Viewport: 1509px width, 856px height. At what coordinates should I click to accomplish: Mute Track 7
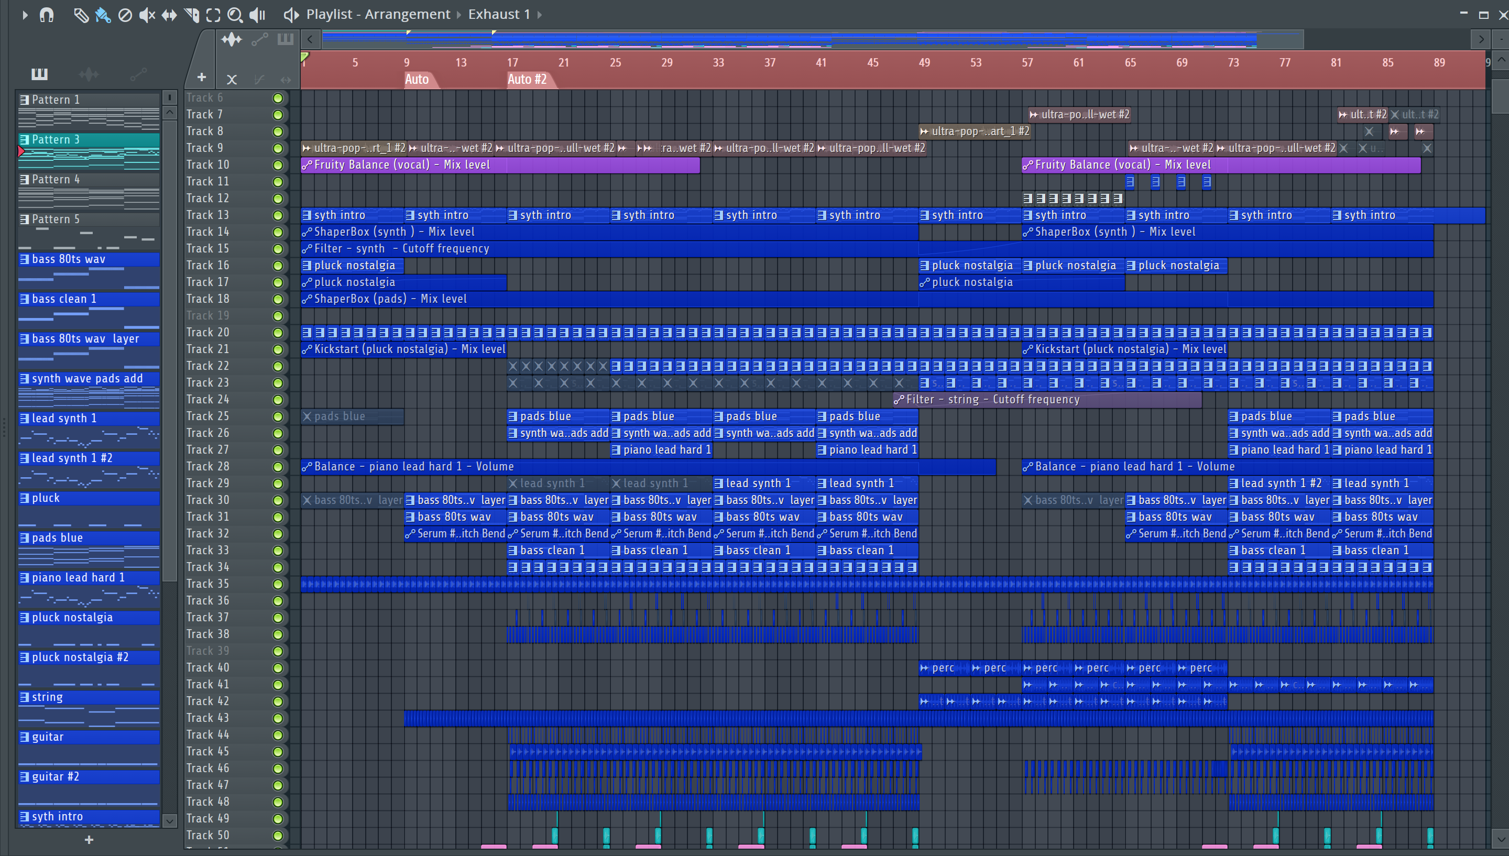point(278,115)
